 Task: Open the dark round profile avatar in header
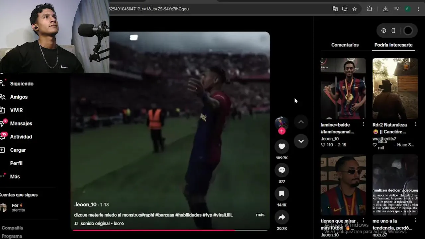(408, 31)
